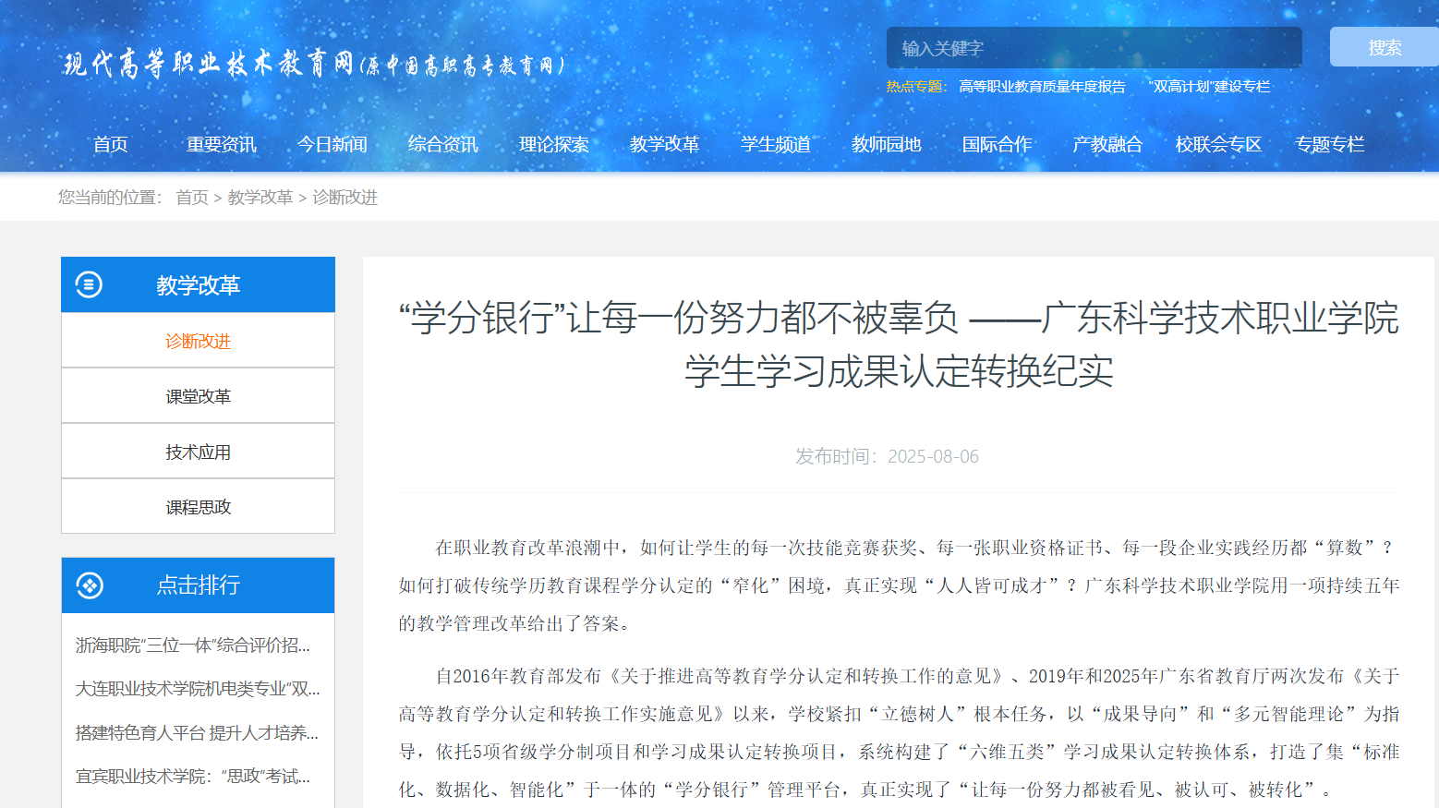
Task: Select highlighted 诊断改进 sidebar item
Action: [198, 341]
